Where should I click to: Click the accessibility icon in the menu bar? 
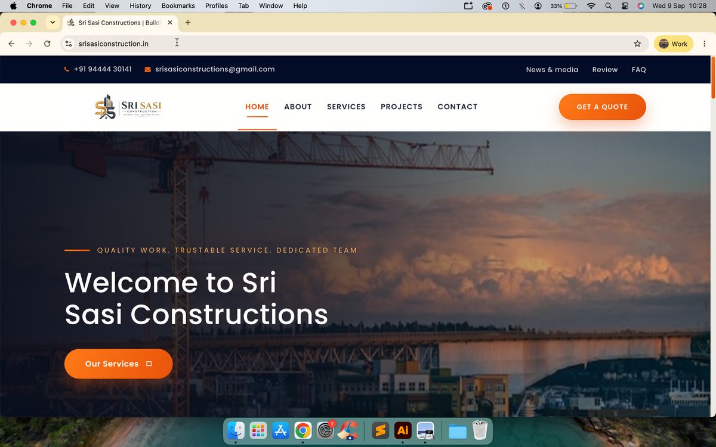point(505,5)
